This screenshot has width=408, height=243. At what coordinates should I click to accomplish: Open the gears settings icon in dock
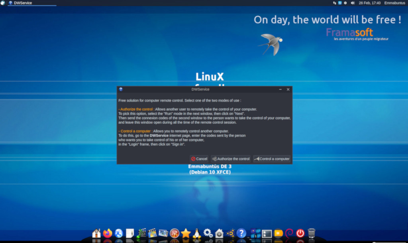[x=208, y=233]
